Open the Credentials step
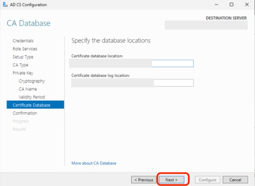This screenshot has width=255, height=186. [23, 41]
